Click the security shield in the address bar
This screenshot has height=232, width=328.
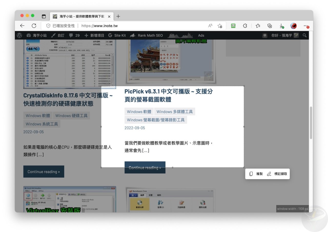click(x=48, y=26)
